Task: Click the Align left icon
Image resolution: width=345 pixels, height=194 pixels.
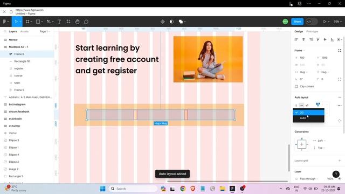Action: (296, 39)
